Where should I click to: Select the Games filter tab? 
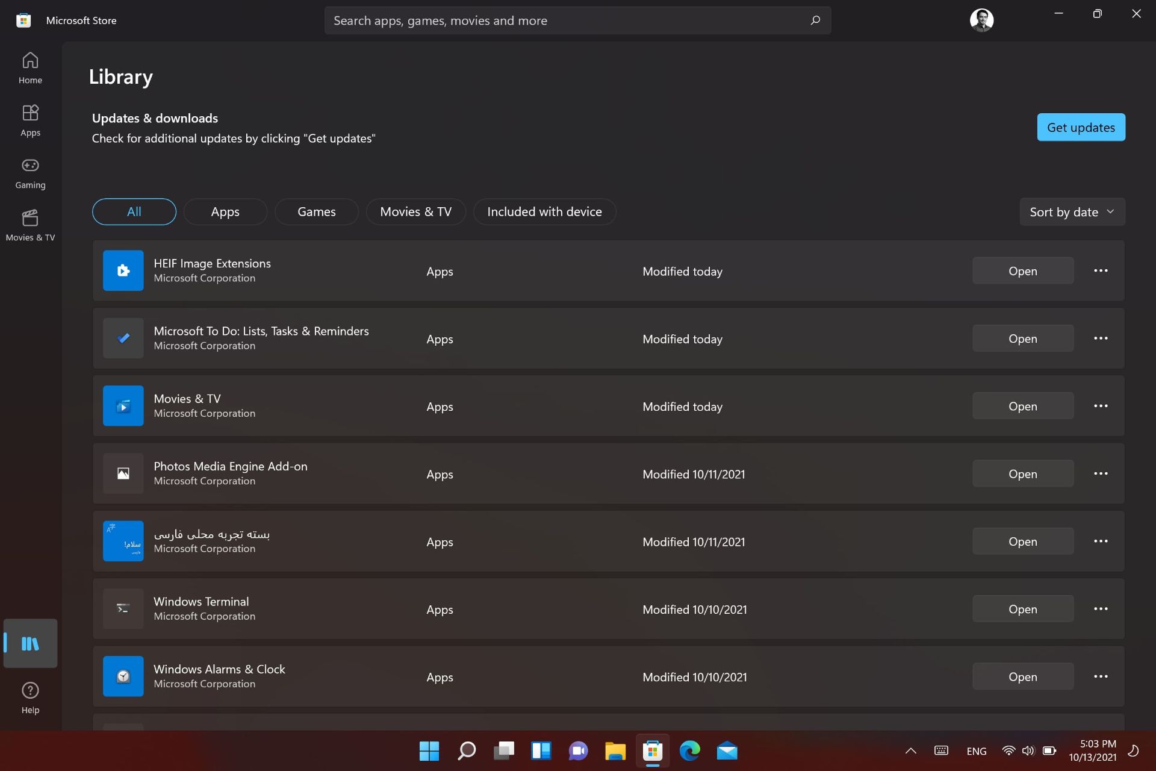pos(317,211)
